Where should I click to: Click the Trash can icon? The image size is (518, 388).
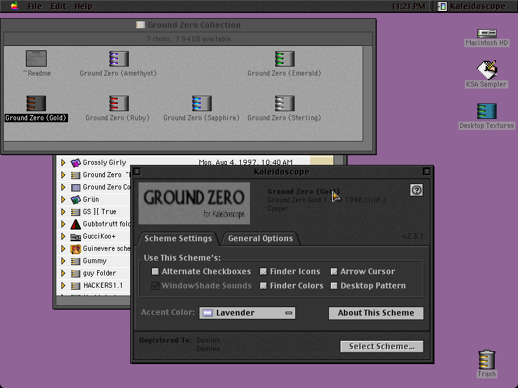click(x=487, y=360)
